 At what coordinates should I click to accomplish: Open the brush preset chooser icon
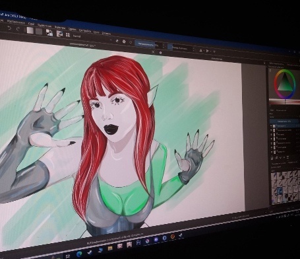(59, 34)
